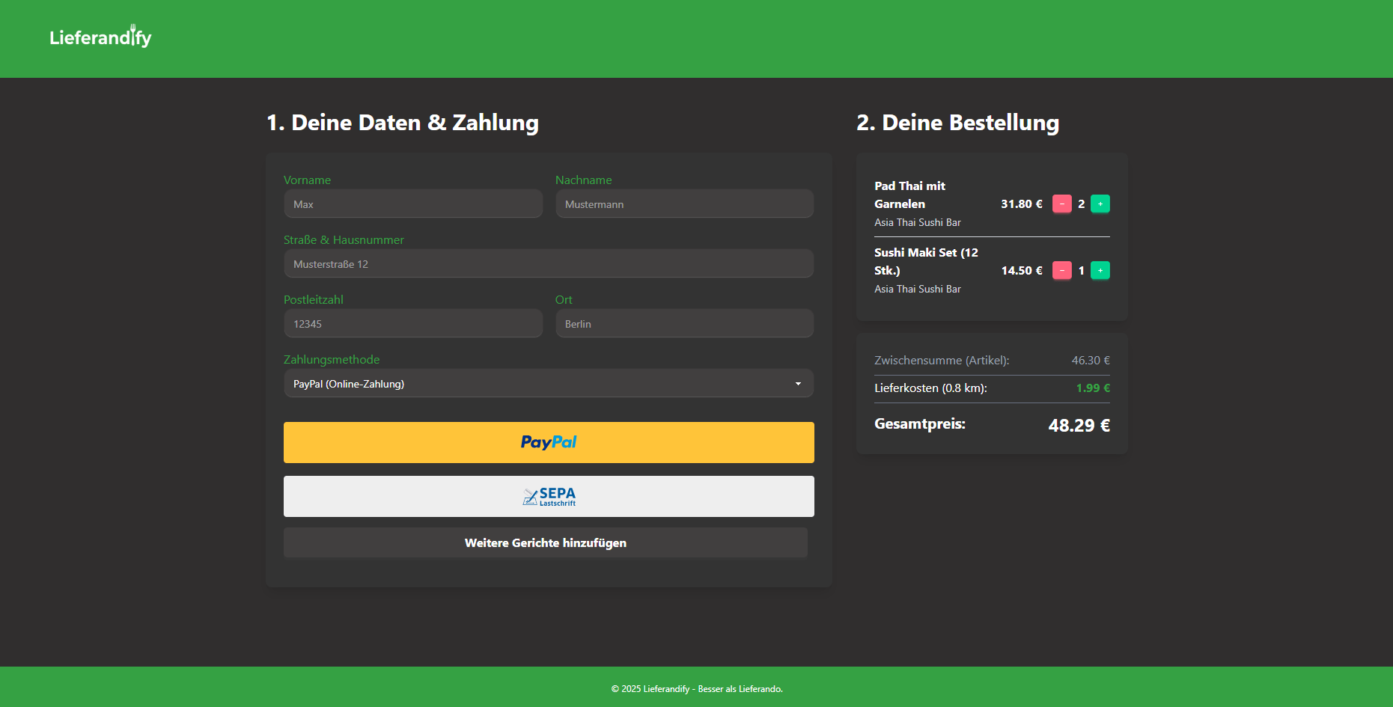Viewport: 1393px width, 707px height.
Task: Focus the Vorname input field
Action: [412, 204]
